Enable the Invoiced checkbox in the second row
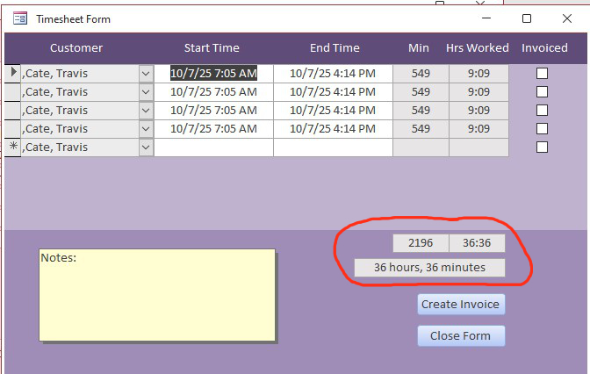The image size is (590, 374). coord(542,91)
